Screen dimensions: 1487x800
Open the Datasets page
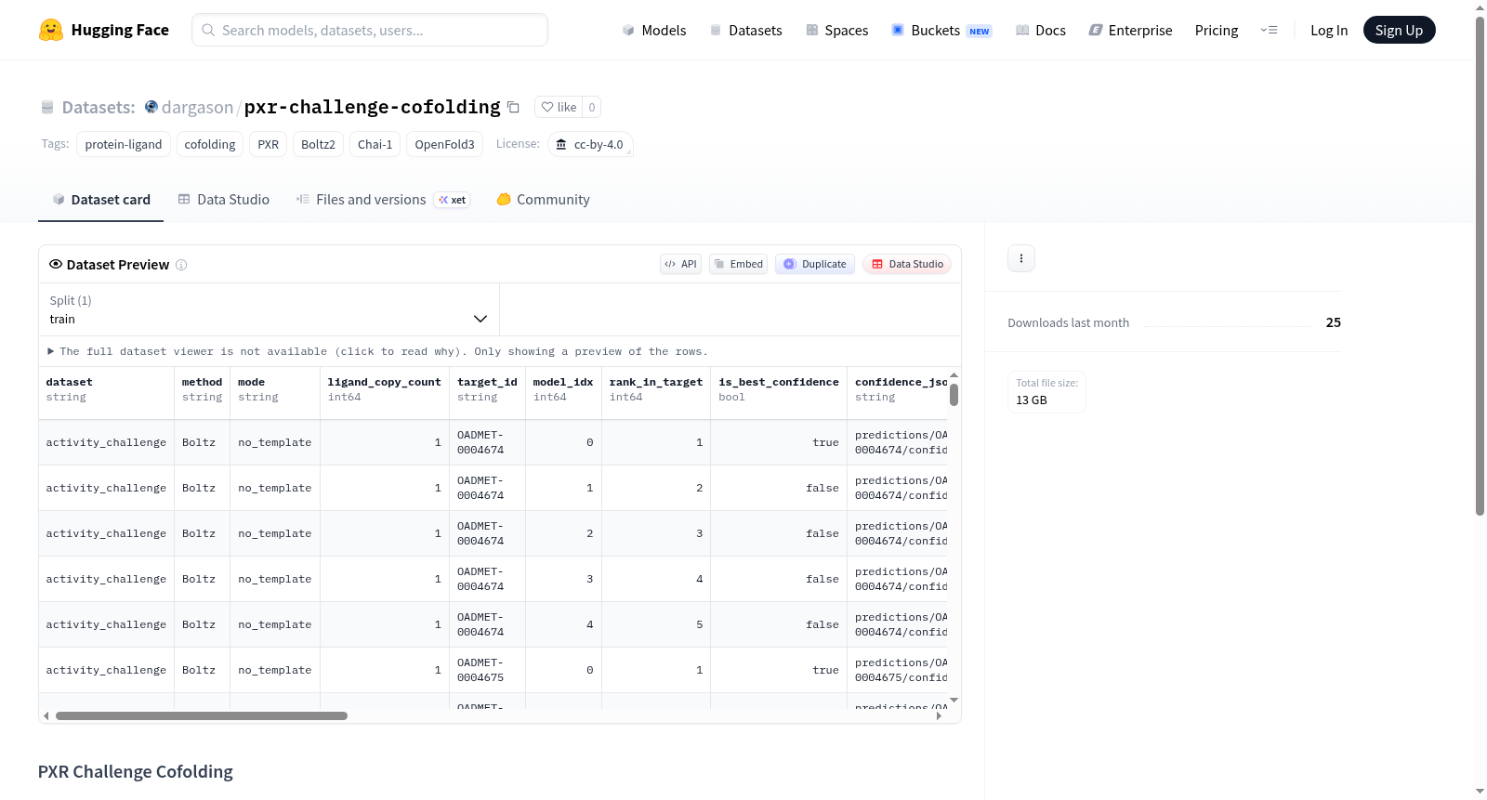tap(745, 30)
